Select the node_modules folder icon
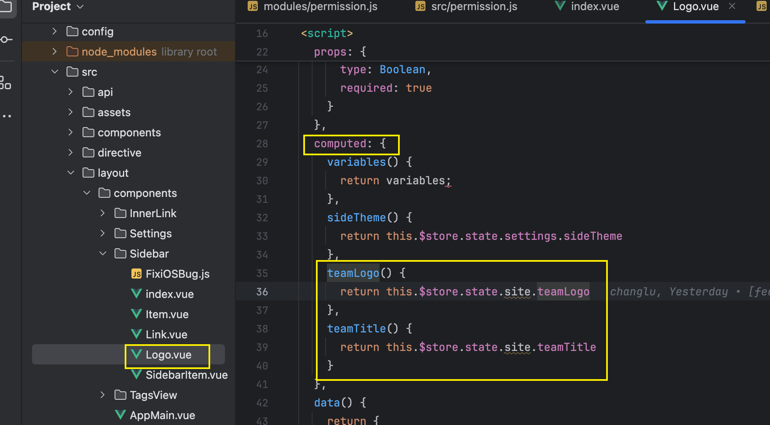 [72, 52]
